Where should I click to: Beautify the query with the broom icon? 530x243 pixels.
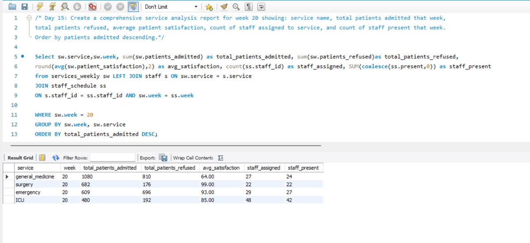[x=223, y=7]
